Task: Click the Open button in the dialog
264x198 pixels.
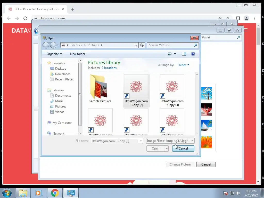Action: coord(155,148)
